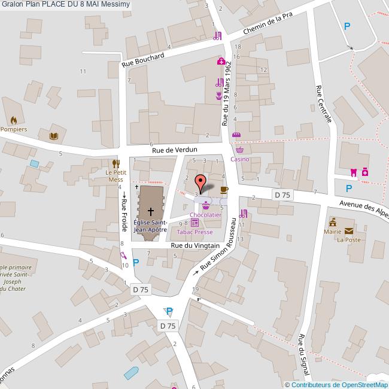Click La Poste envelope icon
This screenshot has width=389, height=389.
coord(348,231)
